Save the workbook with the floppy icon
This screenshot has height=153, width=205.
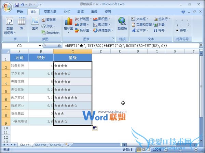pyautogui.click(x=17, y=5)
